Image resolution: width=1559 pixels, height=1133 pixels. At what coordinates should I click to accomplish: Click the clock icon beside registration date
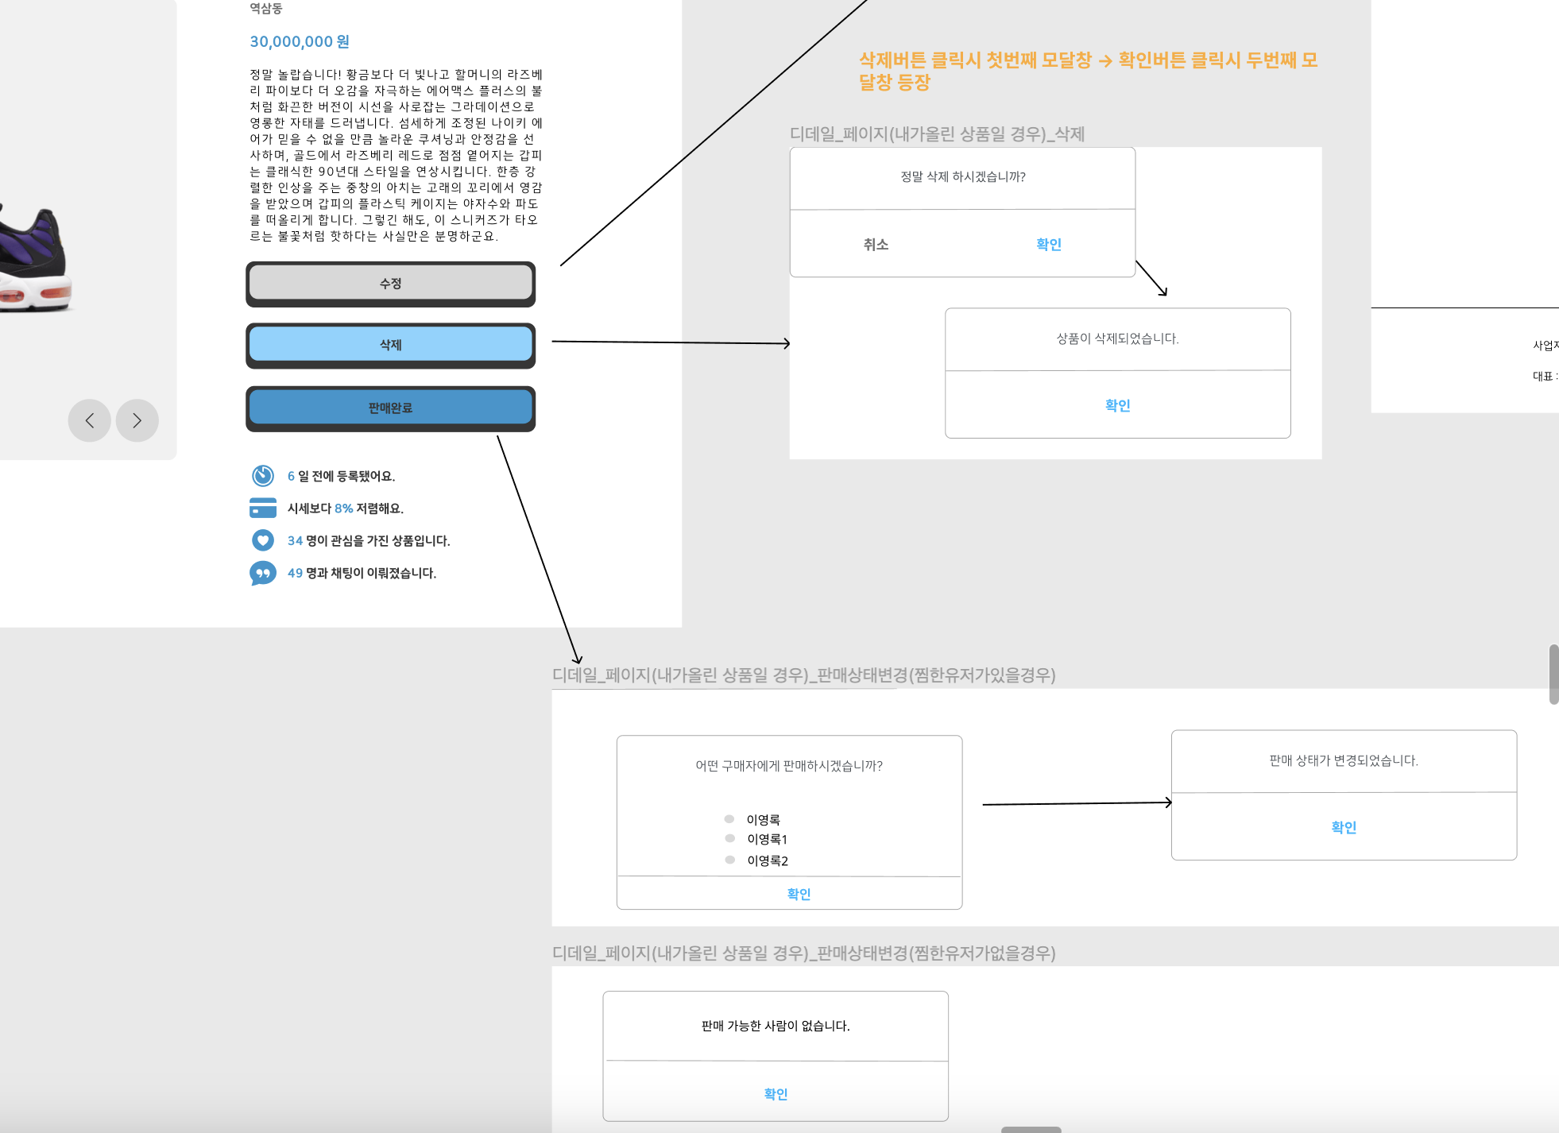point(263,476)
